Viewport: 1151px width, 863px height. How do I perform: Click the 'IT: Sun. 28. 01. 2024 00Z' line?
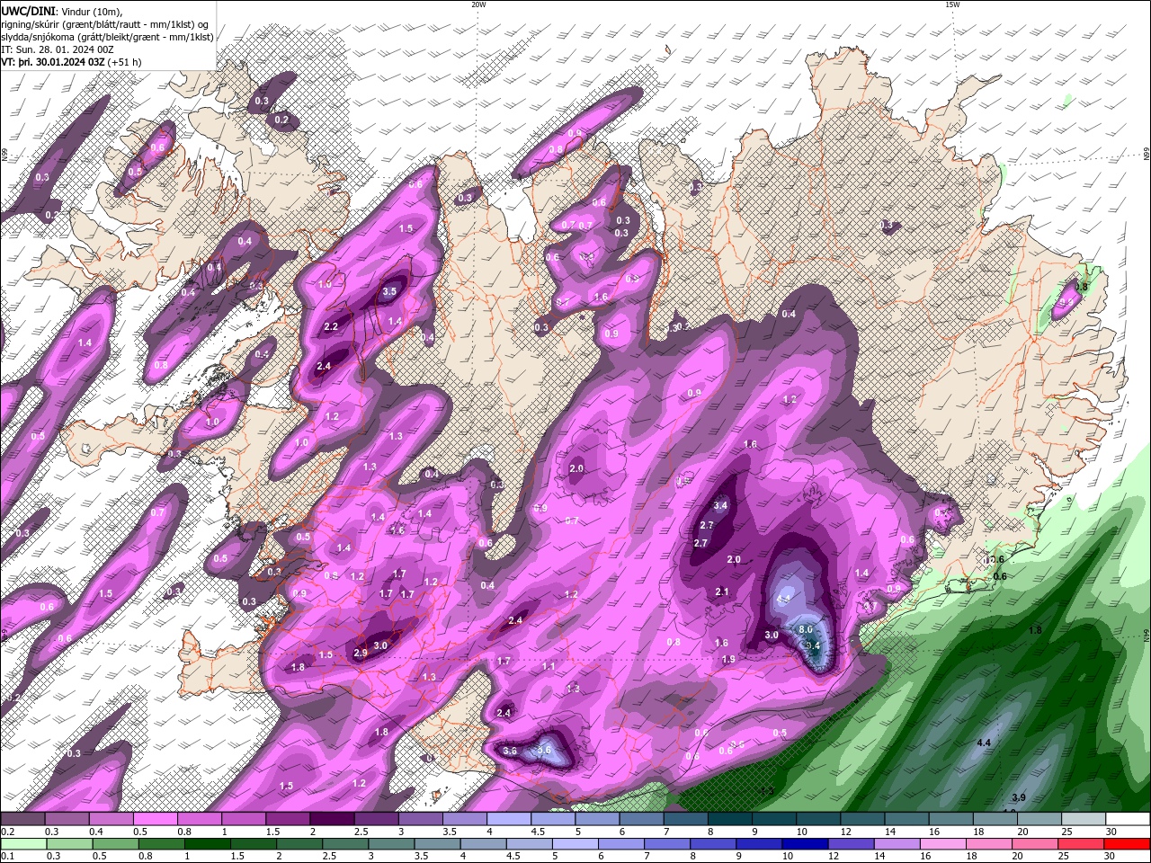click(58, 49)
